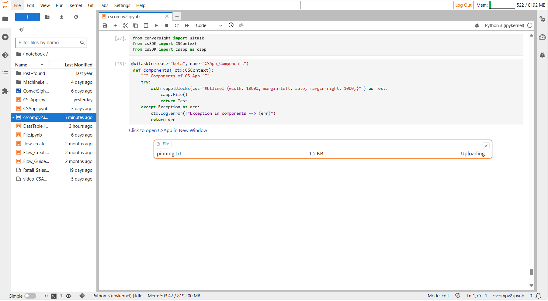Open the File menu
Viewport: 548px width, 301px height.
[17, 5]
